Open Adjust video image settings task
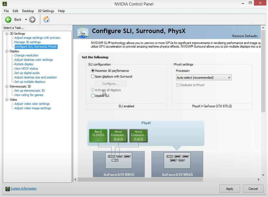Screen dimensions: 268x197 33,108
